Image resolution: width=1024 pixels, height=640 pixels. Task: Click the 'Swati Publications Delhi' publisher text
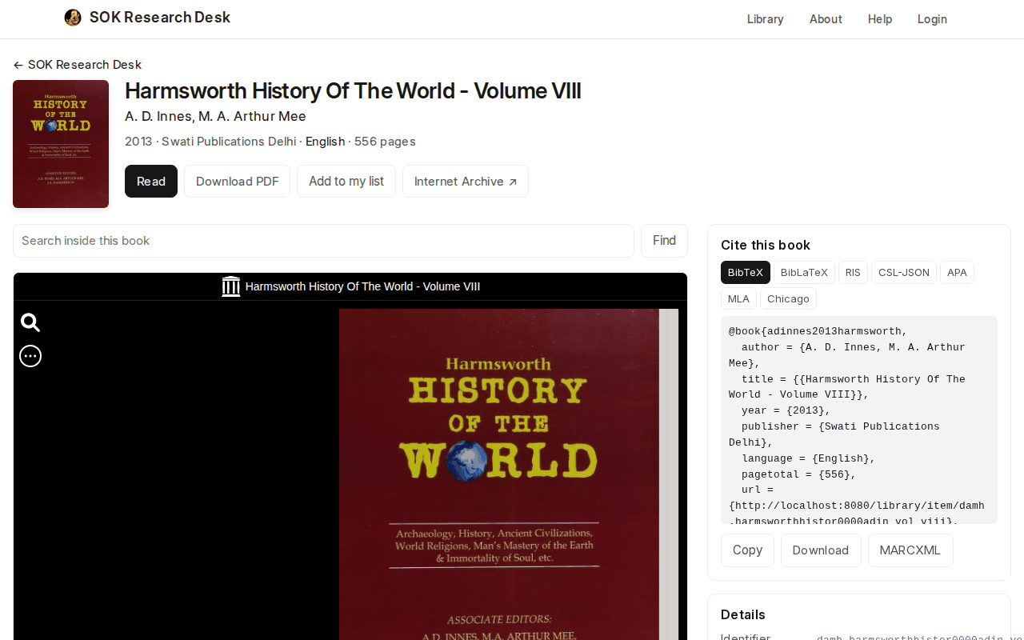coord(229,142)
